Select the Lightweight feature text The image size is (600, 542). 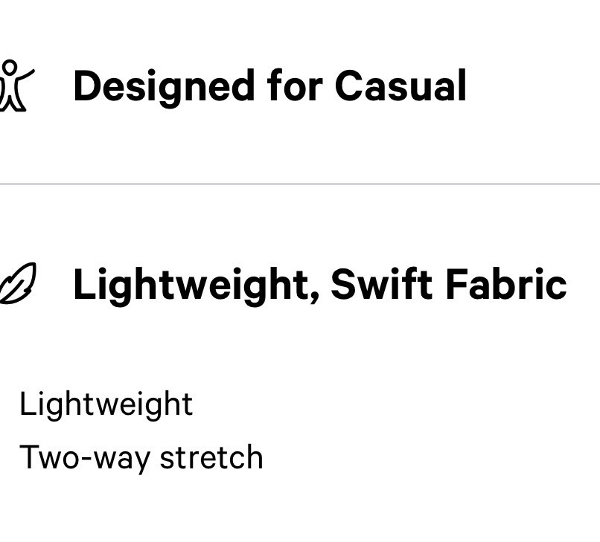coord(106,404)
